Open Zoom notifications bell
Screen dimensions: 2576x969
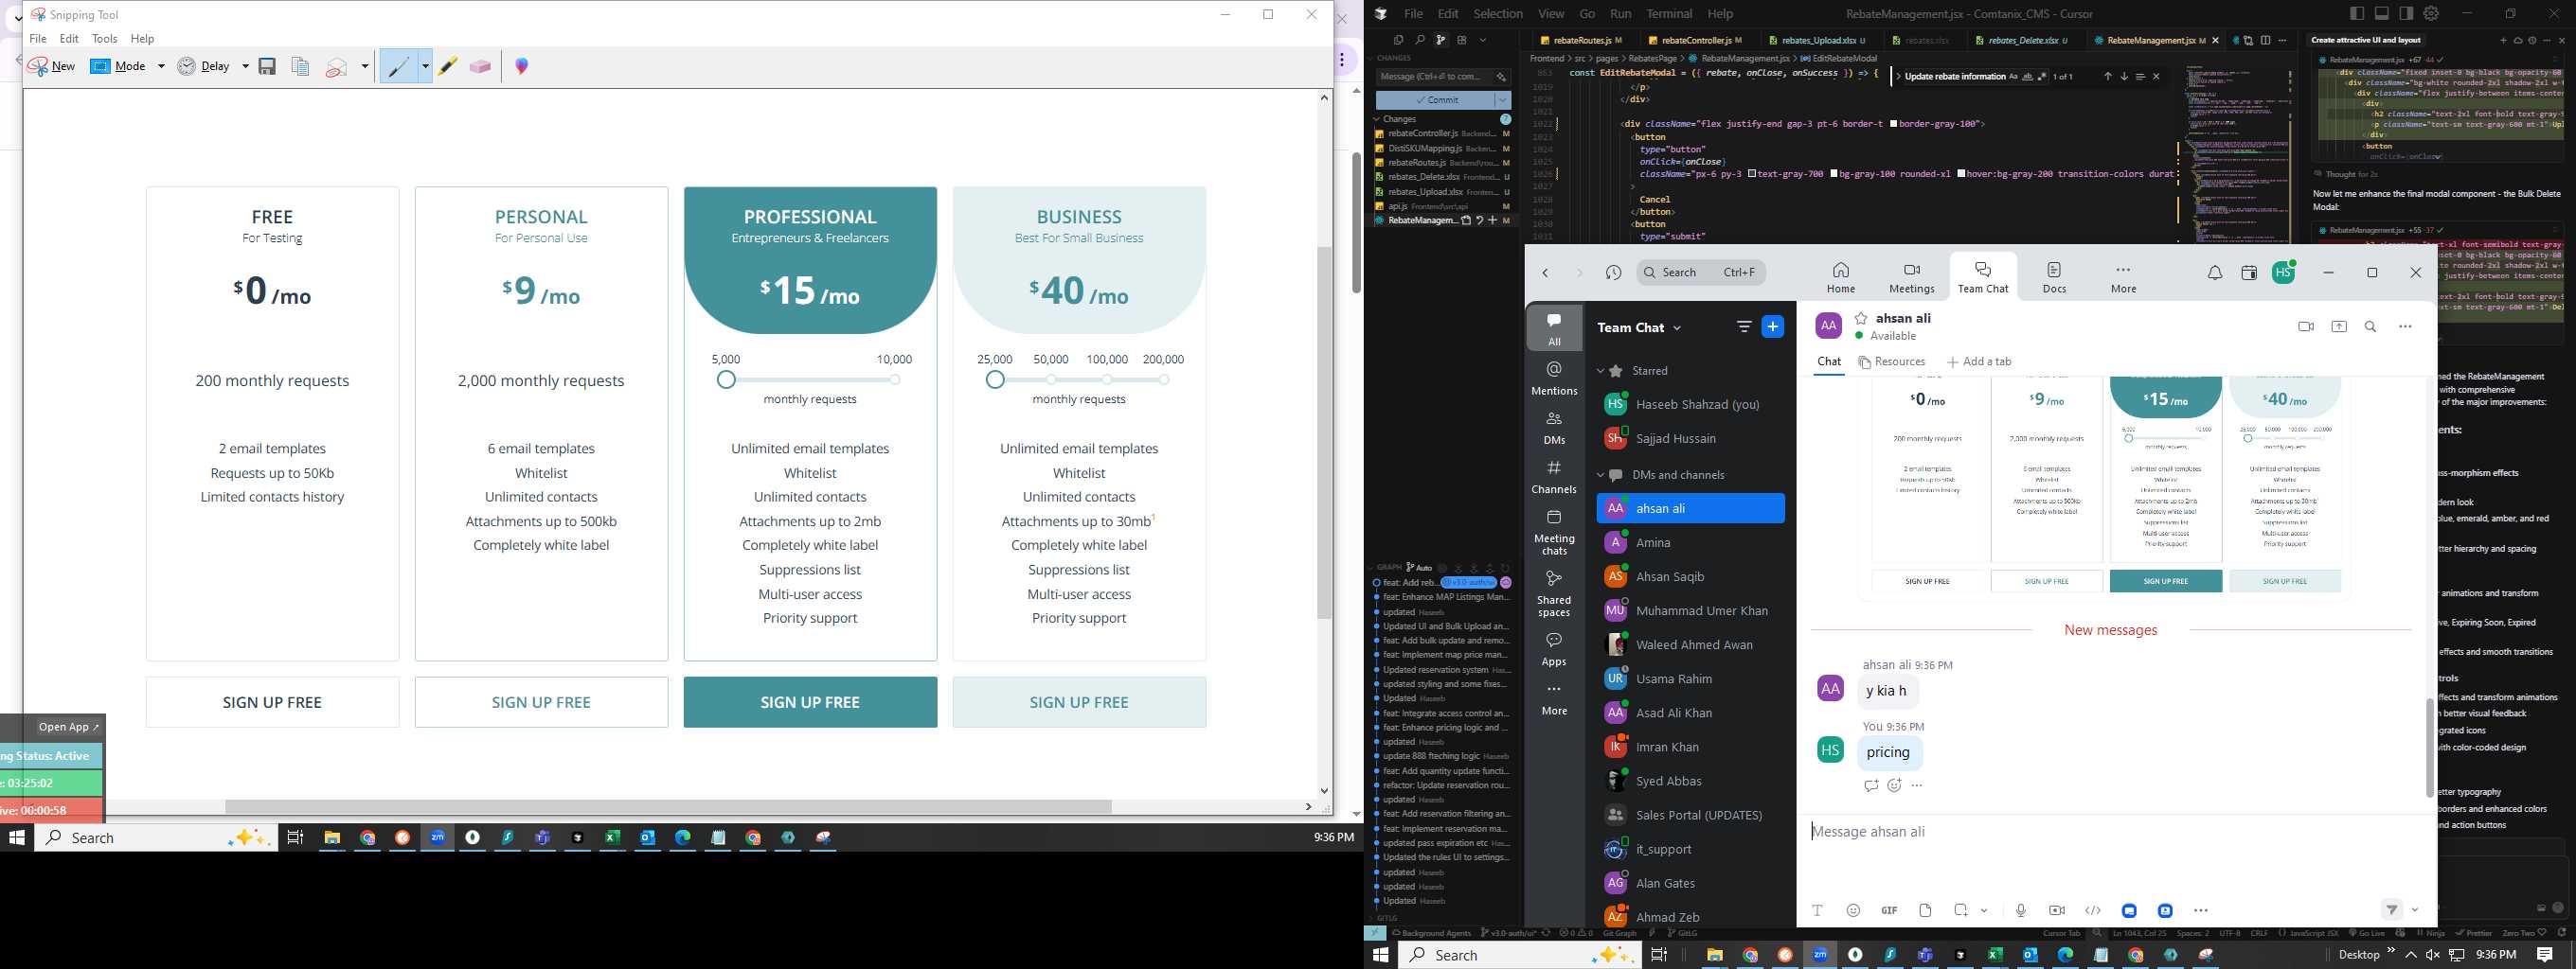pos(2214,273)
